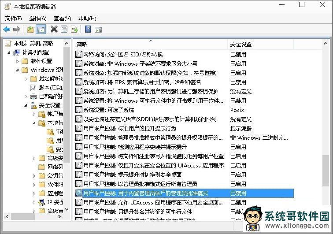Select 软件限制 tree item
333x234 pixels.
55,185
